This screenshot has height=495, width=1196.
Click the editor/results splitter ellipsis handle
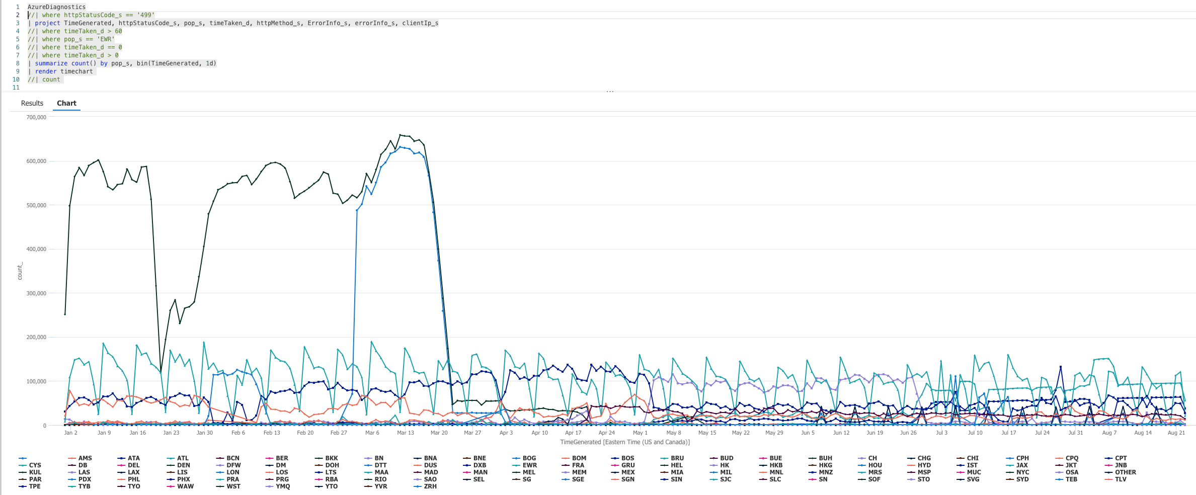[610, 92]
